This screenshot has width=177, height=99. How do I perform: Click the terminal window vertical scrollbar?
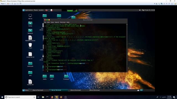coord(127,48)
